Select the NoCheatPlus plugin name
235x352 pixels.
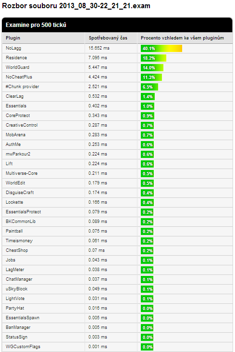click(19, 77)
